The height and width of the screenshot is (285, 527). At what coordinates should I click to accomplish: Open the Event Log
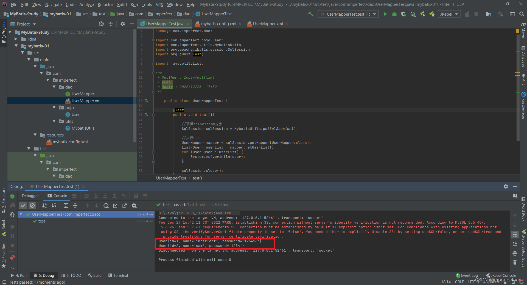tap(467, 275)
